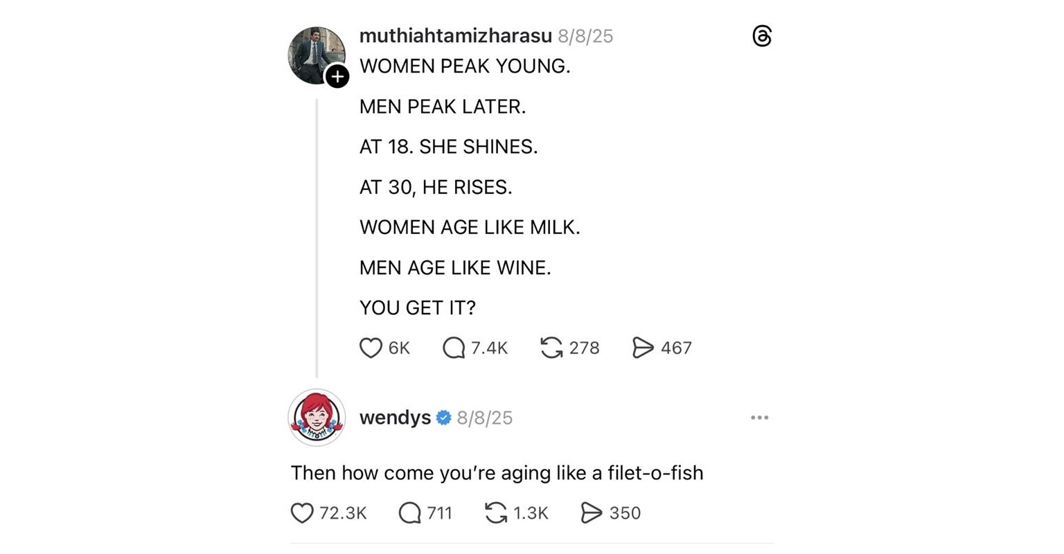The width and height of the screenshot is (1064, 554).
Task: Click the Wendy's profile picture
Action: pos(317,418)
